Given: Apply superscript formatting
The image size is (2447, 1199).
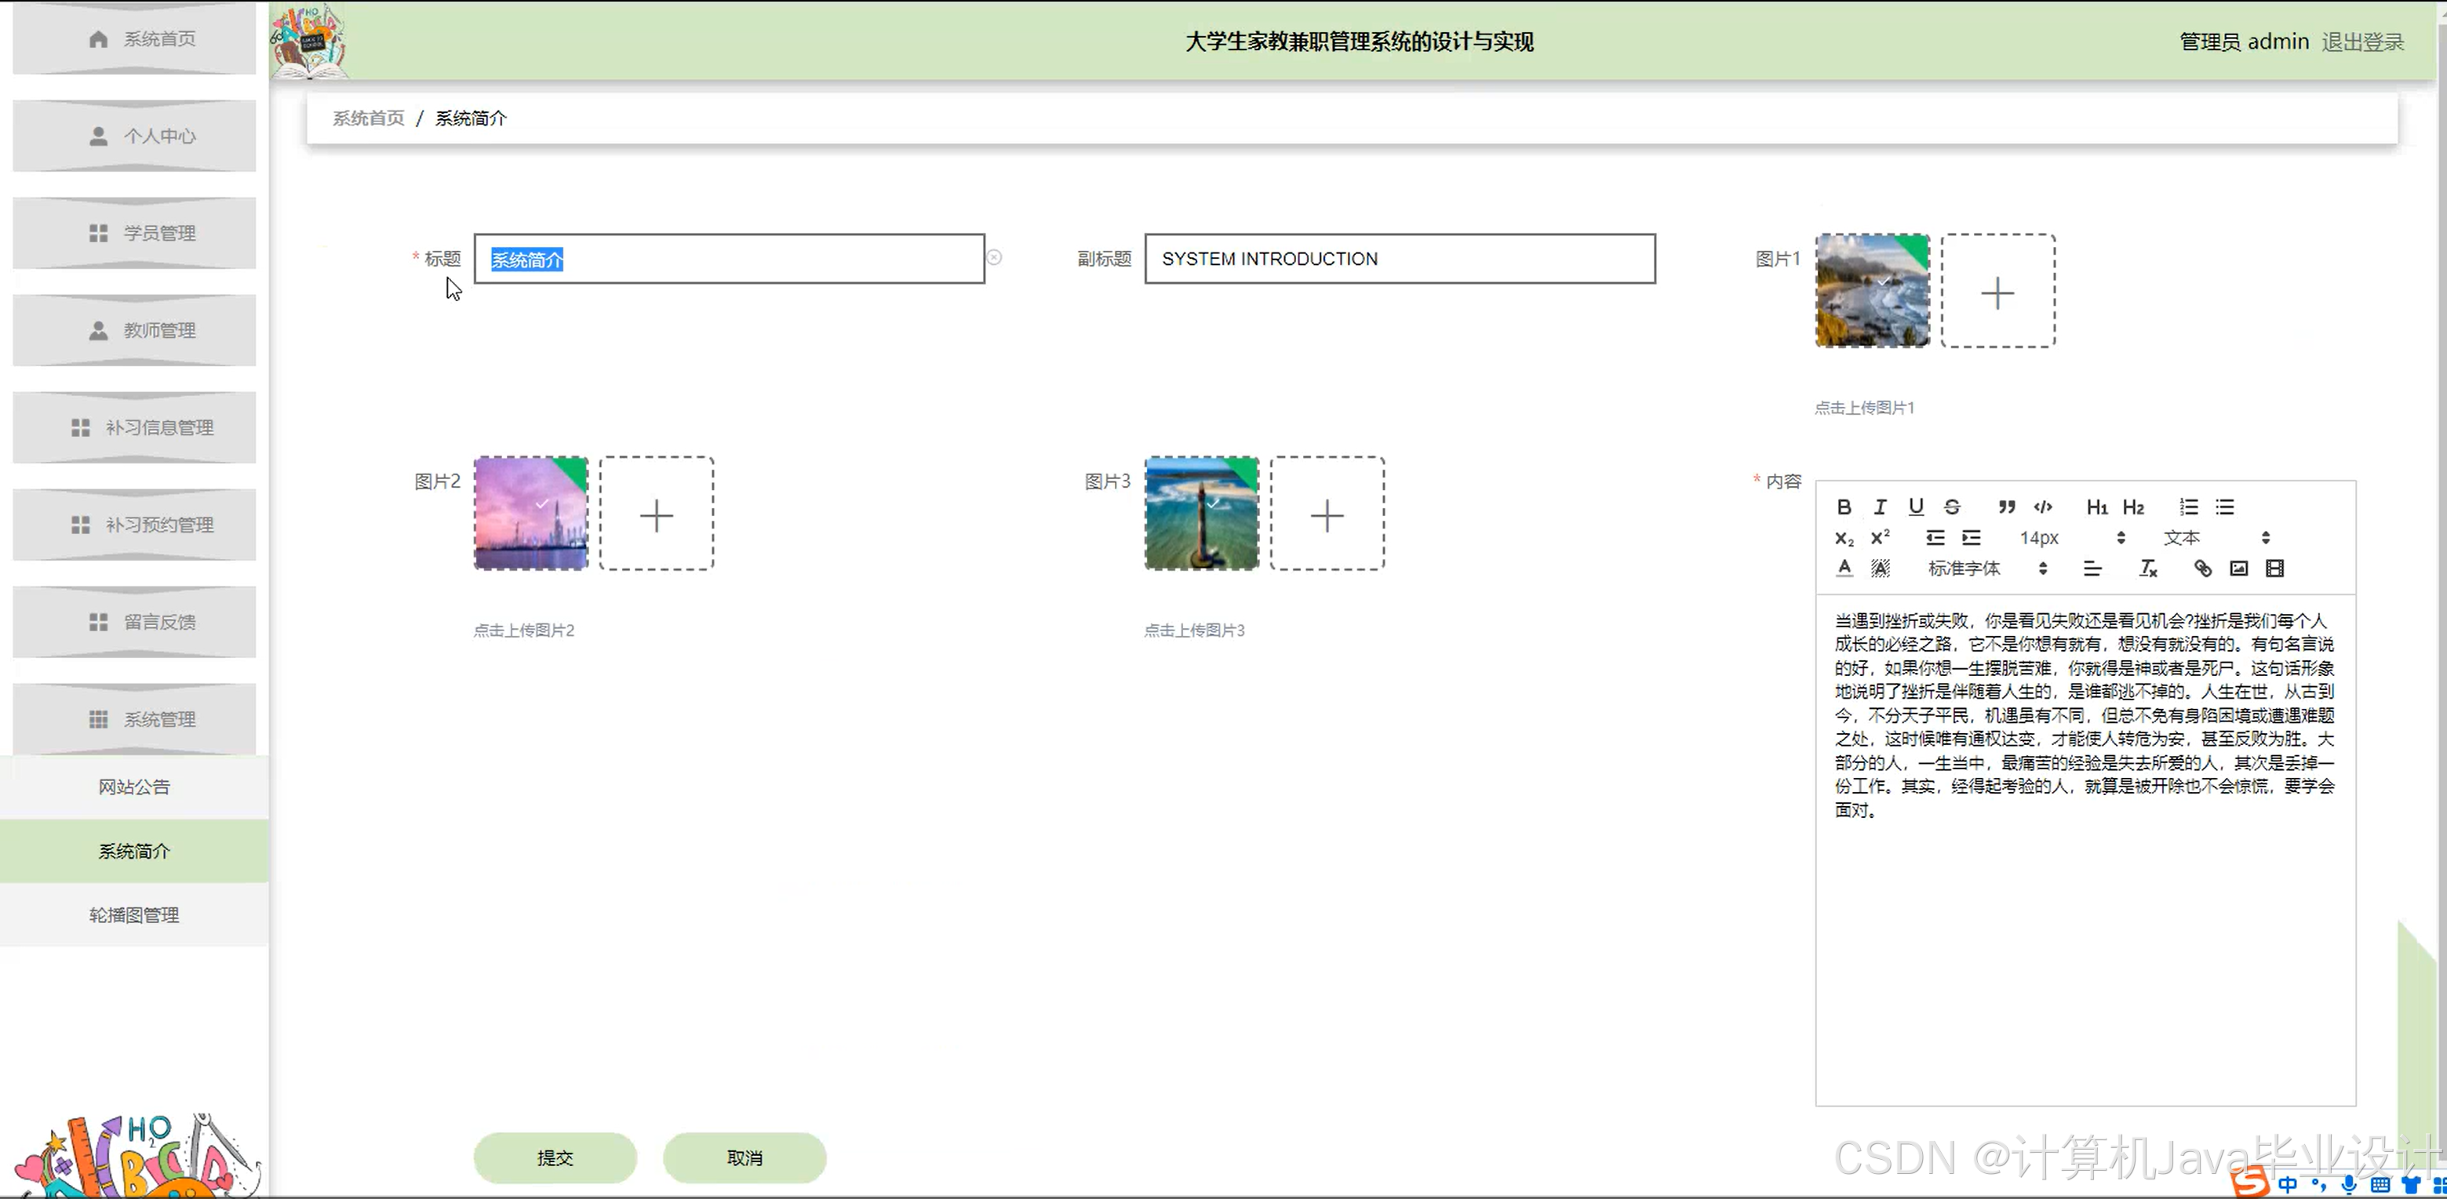Looking at the screenshot, I should pos(1880,537).
